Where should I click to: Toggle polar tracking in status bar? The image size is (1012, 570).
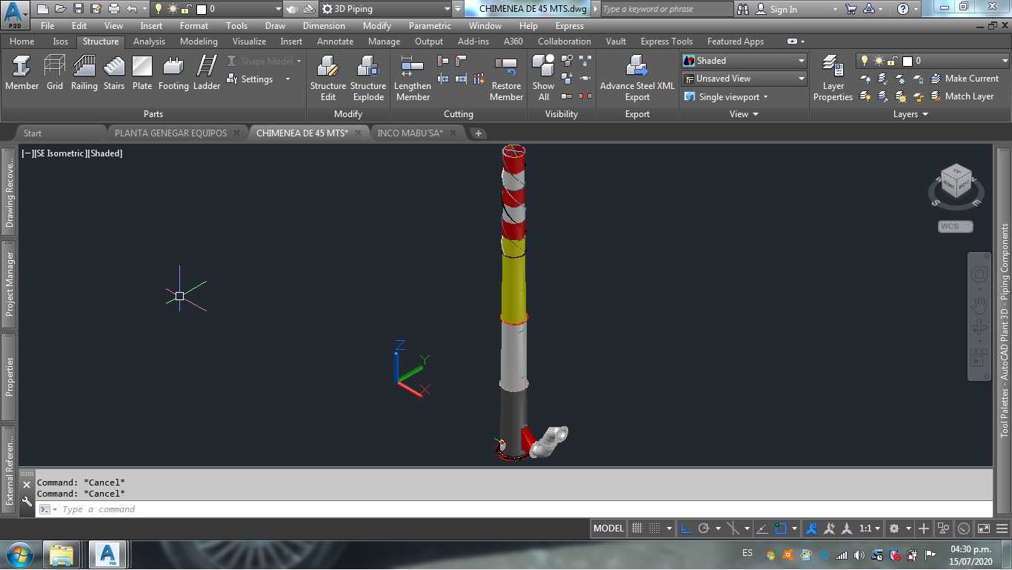tap(704, 528)
